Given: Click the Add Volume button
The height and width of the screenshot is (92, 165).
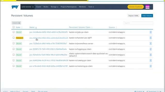Looking at the screenshot, I should click(147, 16).
